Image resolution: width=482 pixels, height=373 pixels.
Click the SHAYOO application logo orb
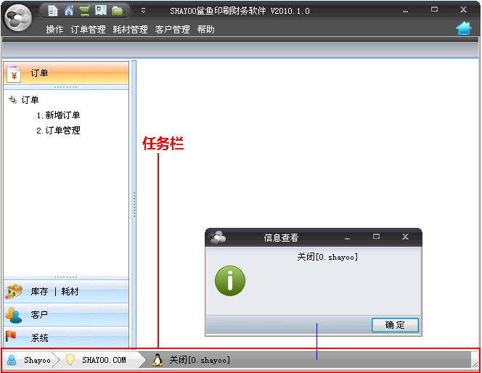click(x=19, y=17)
